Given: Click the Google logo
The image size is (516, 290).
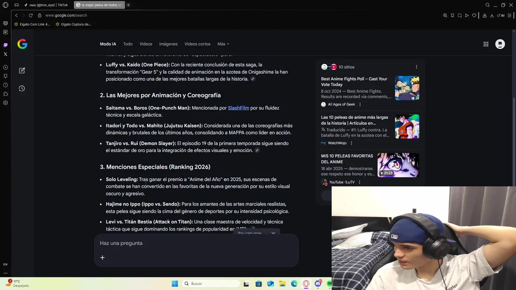Looking at the screenshot, I should pyautogui.click(x=22, y=44).
